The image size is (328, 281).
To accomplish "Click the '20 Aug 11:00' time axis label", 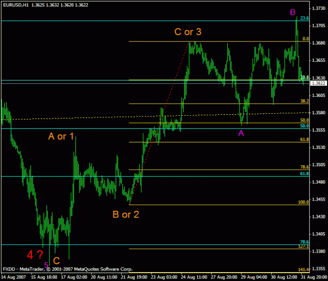I will coord(104,277).
